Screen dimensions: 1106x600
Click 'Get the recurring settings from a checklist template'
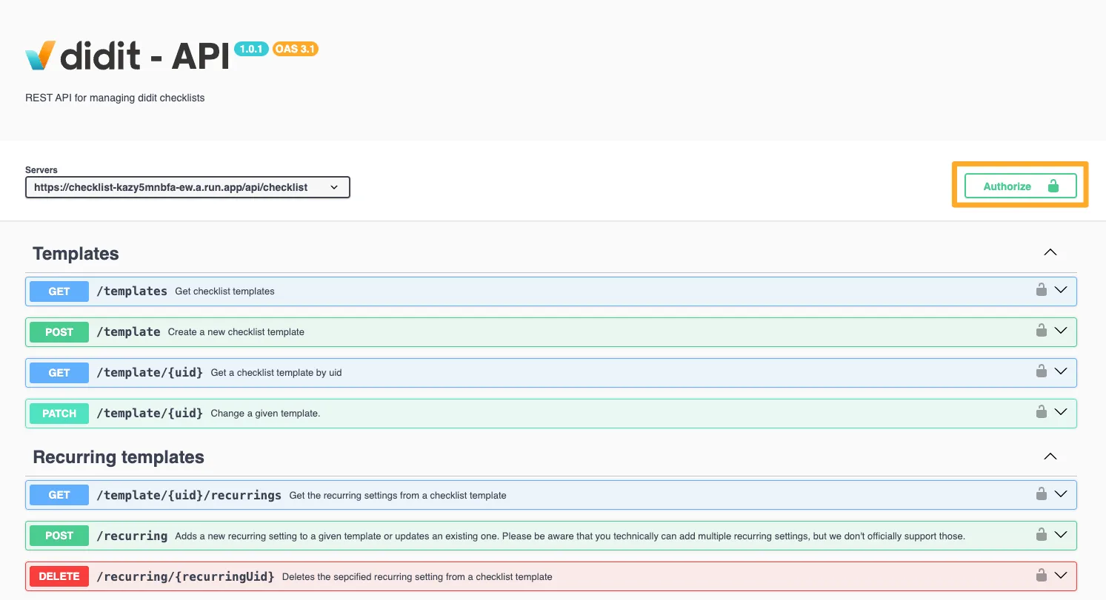click(398, 496)
